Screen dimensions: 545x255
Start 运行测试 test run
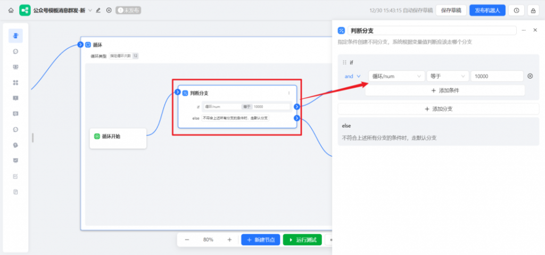point(302,240)
